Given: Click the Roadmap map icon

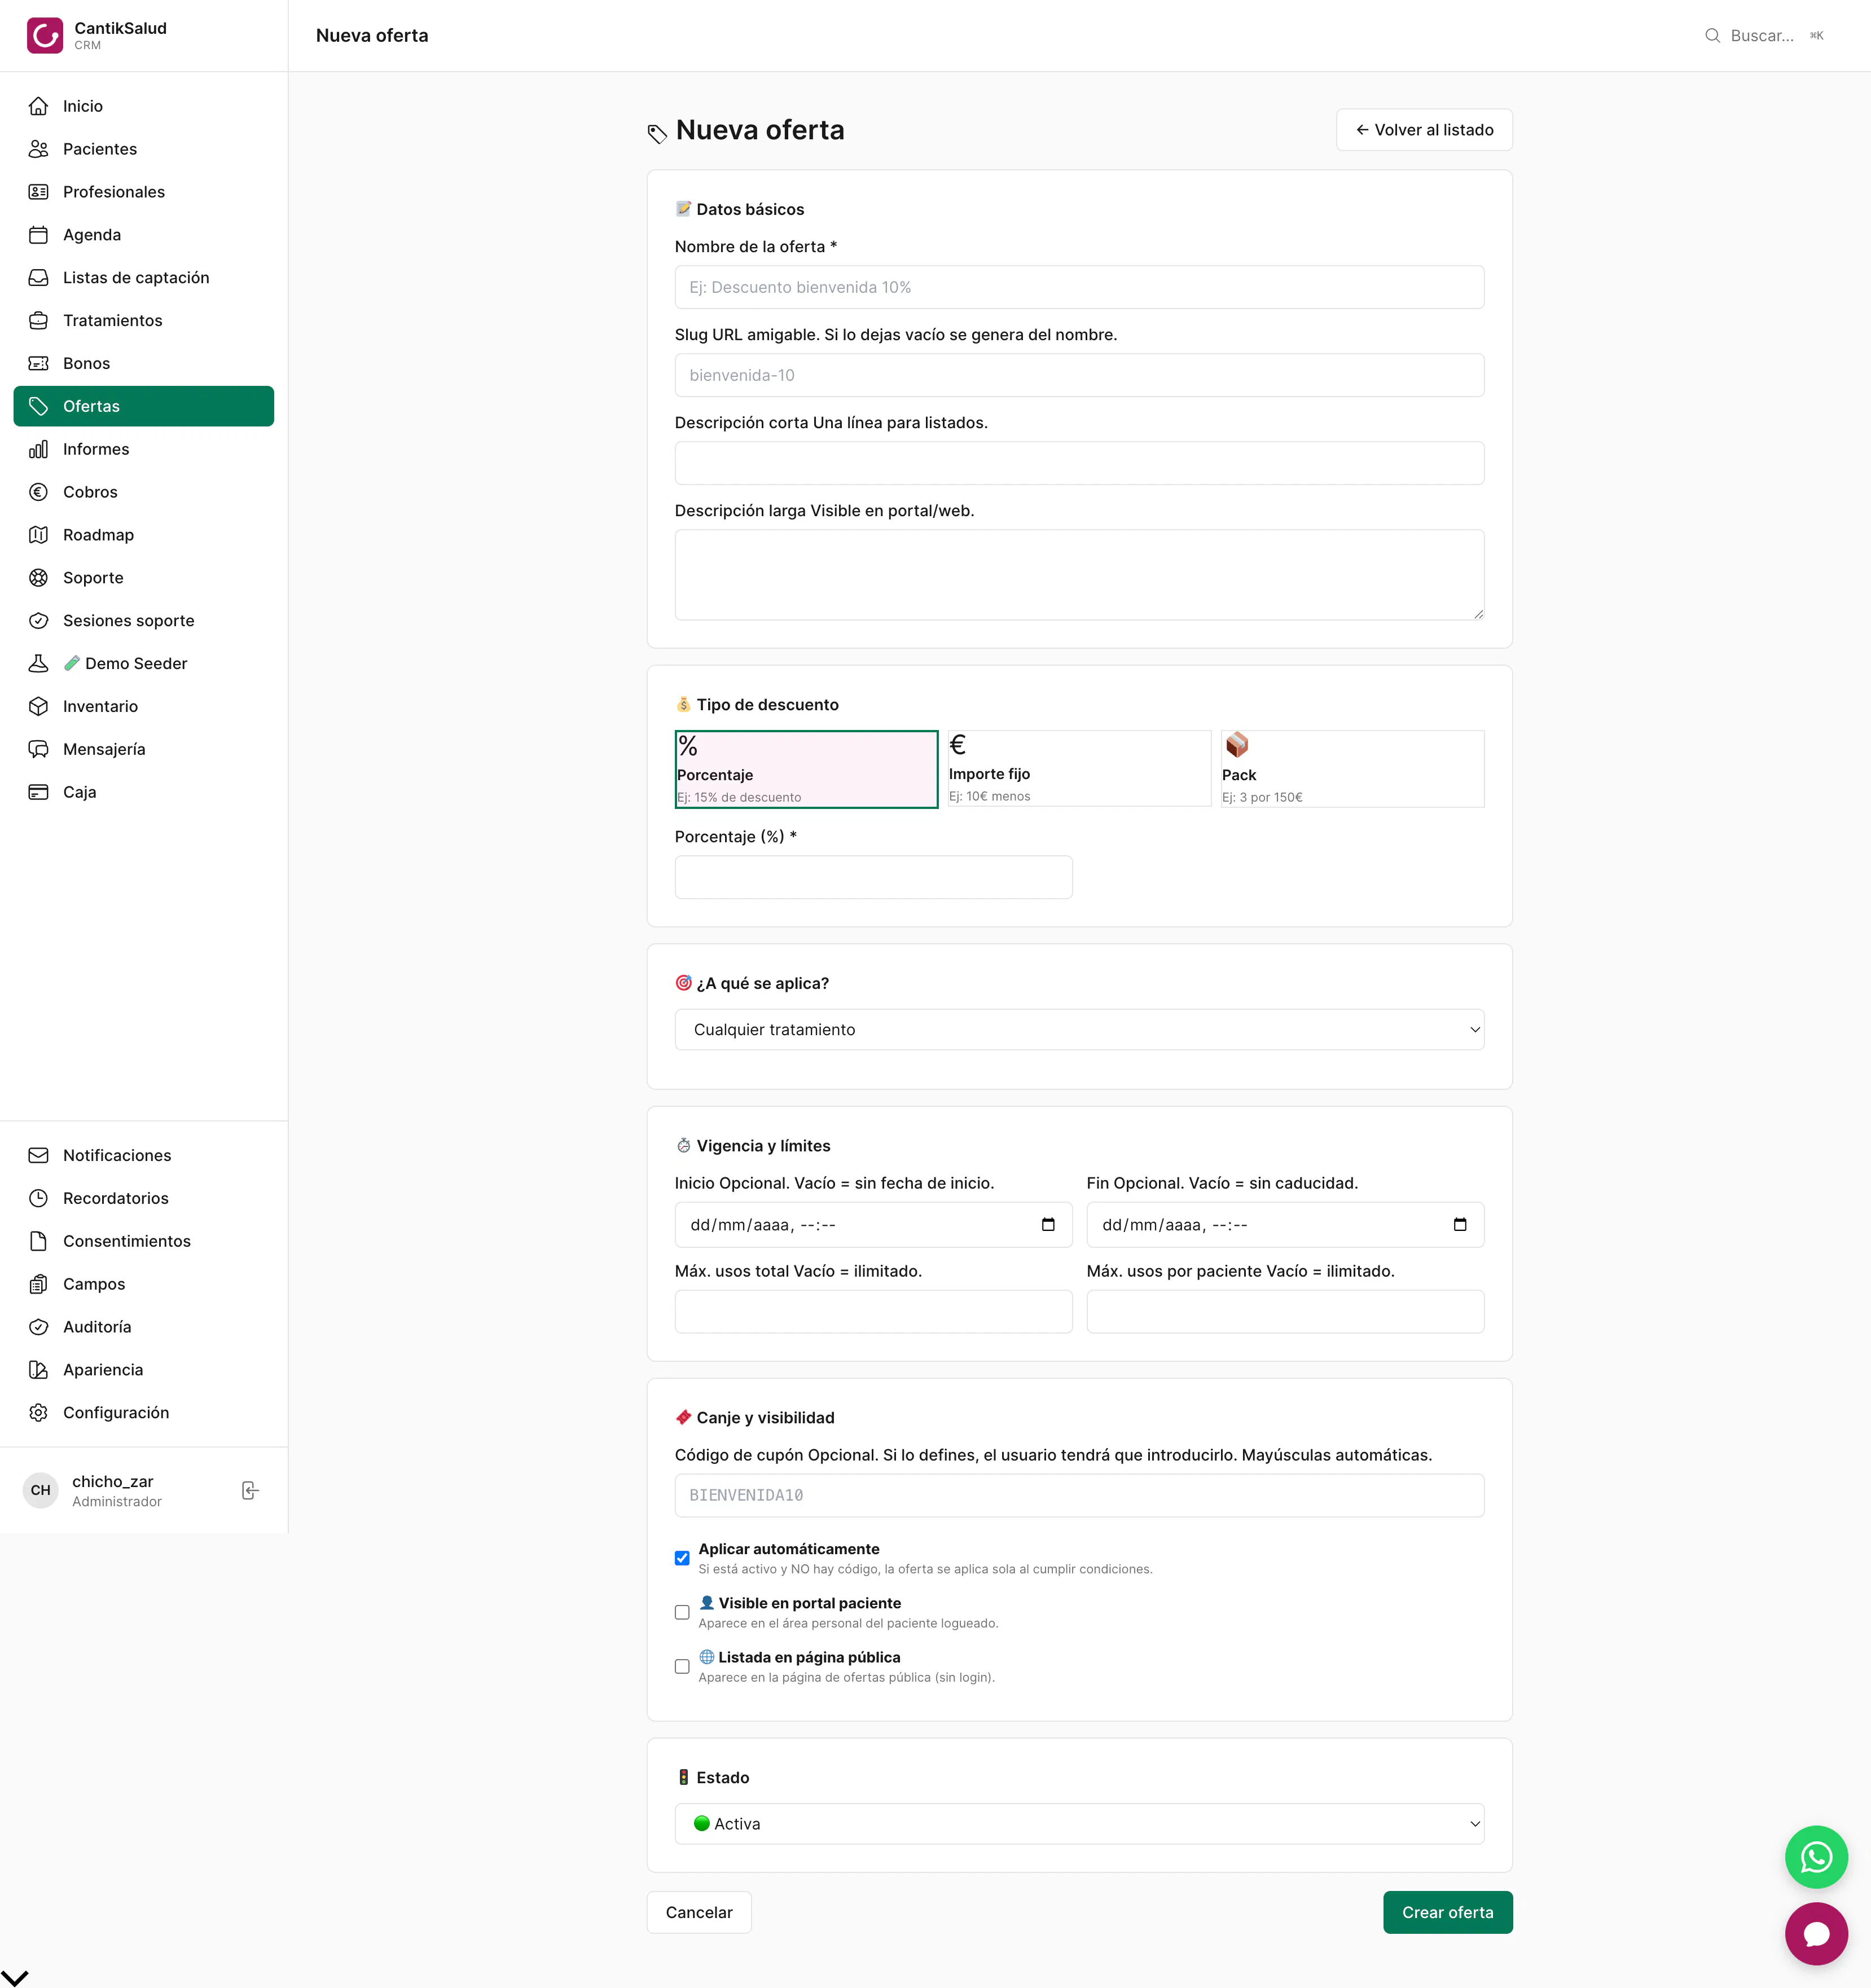Looking at the screenshot, I should (x=39, y=535).
